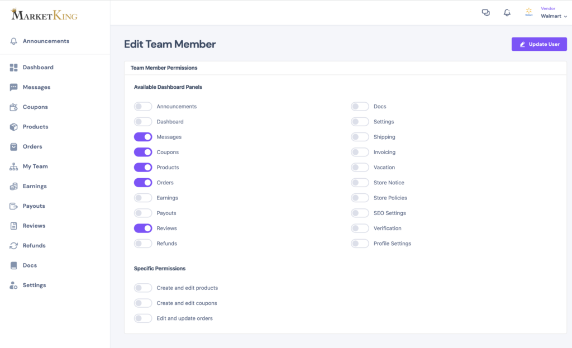Click the Team Member Permissions header text
The height and width of the screenshot is (348, 572).
point(164,68)
